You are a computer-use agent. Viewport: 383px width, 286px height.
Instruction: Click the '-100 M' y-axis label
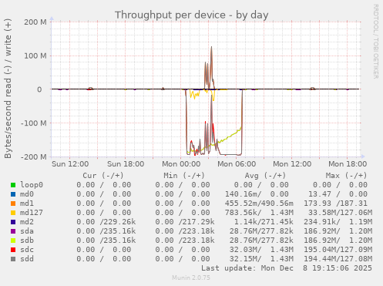pos(34,123)
